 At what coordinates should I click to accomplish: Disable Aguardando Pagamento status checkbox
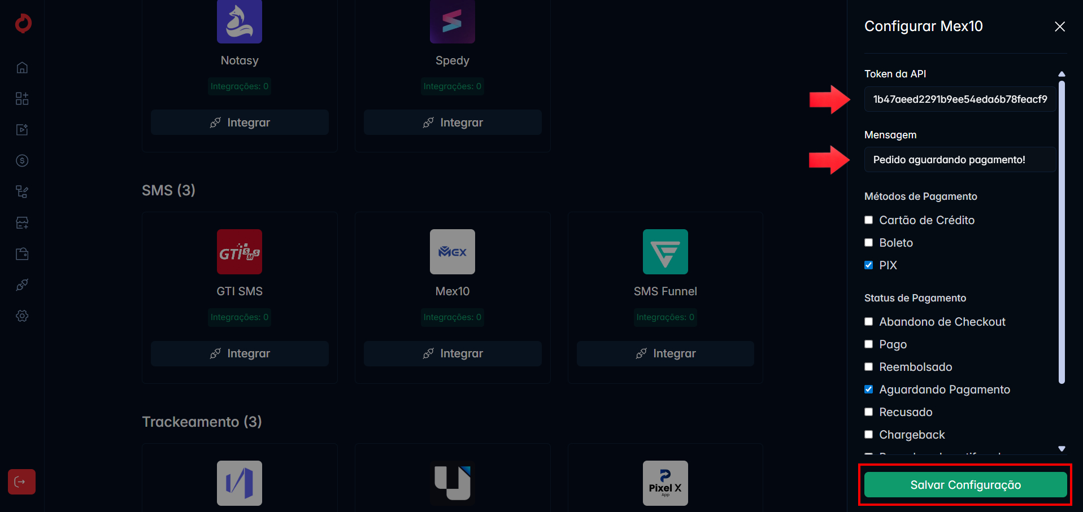(869, 390)
